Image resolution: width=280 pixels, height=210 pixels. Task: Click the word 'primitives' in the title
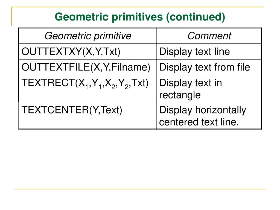(137, 17)
